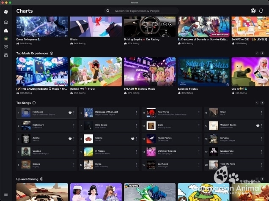
Task: Show info for Up-and-Coming
Action: tap(41, 179)
